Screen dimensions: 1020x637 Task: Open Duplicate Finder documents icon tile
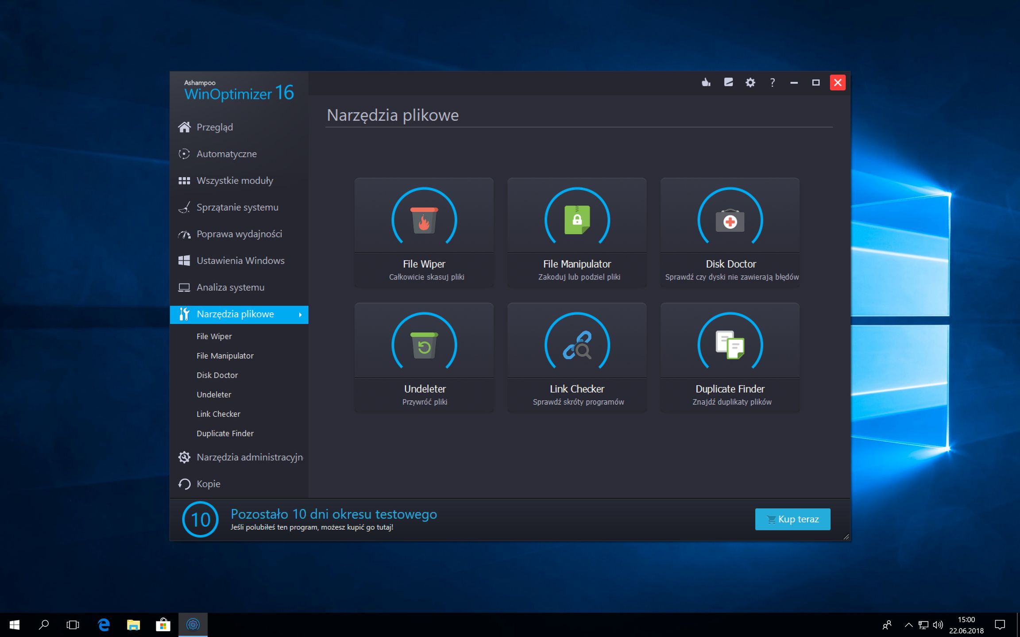(x=730, y=345)
